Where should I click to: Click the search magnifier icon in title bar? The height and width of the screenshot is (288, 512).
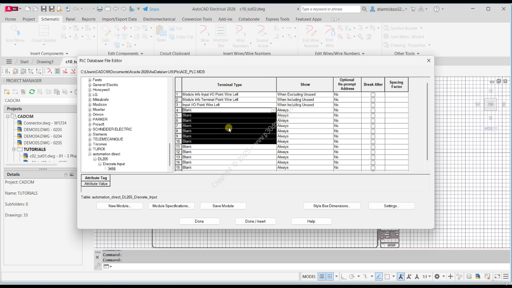coord(364,9)
